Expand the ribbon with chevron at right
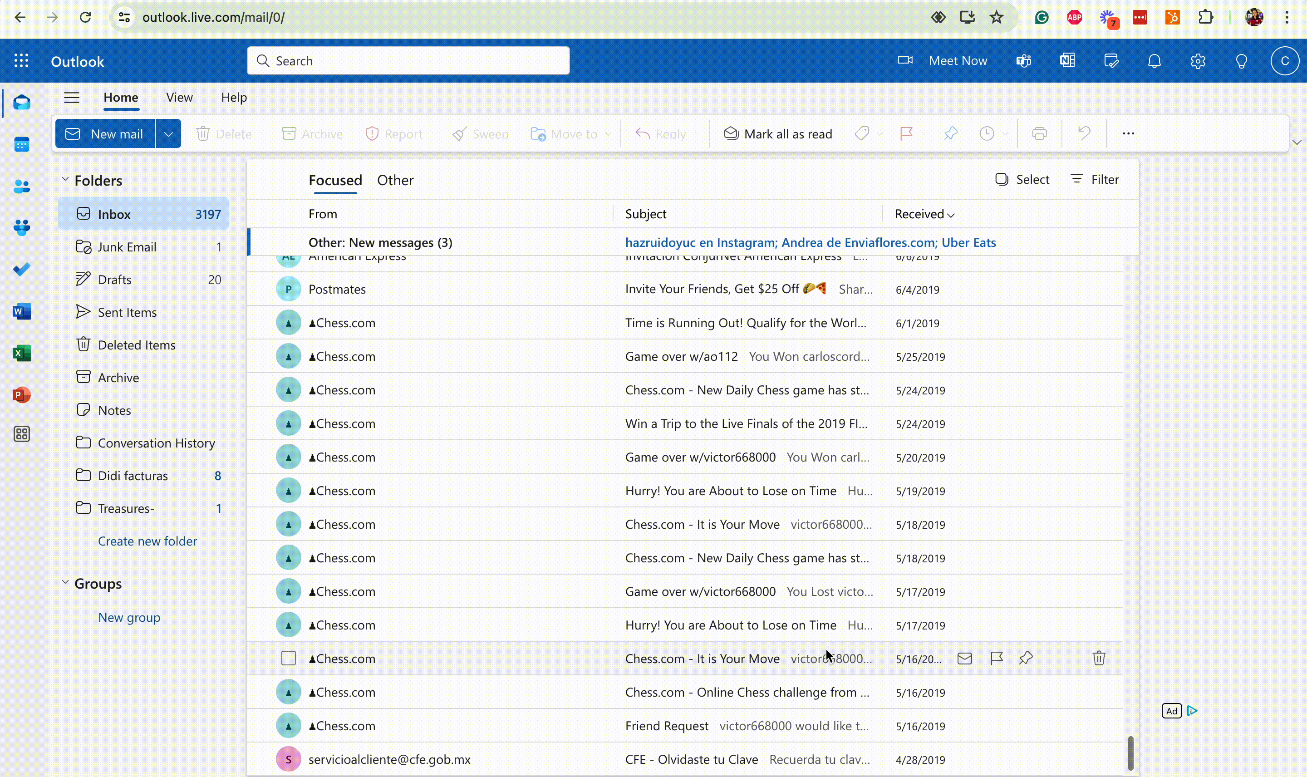Viewport: 1307px width, 777px height. point(1297,142)
